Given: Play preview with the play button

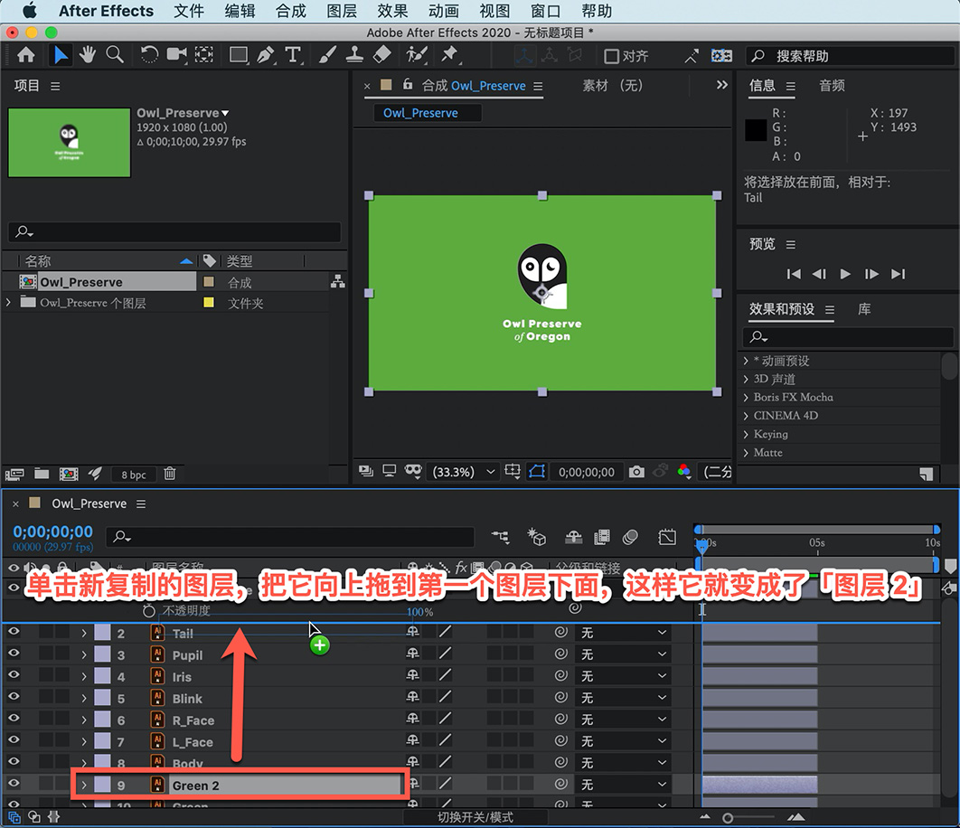Looking at the screenshot, I should pos(845,274).
